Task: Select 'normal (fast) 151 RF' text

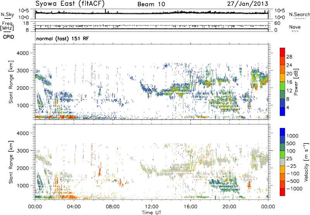Action: point(62,38)
